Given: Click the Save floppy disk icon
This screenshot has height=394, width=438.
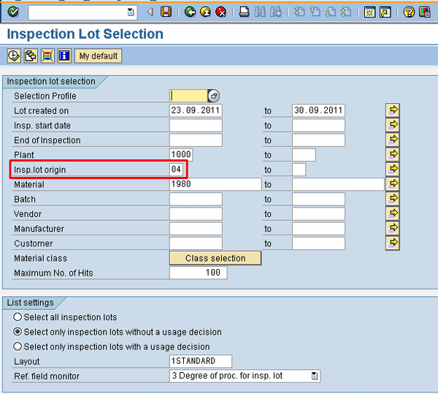Looking at the screenshot, I should pyautogui.click(x=166, y=12).
